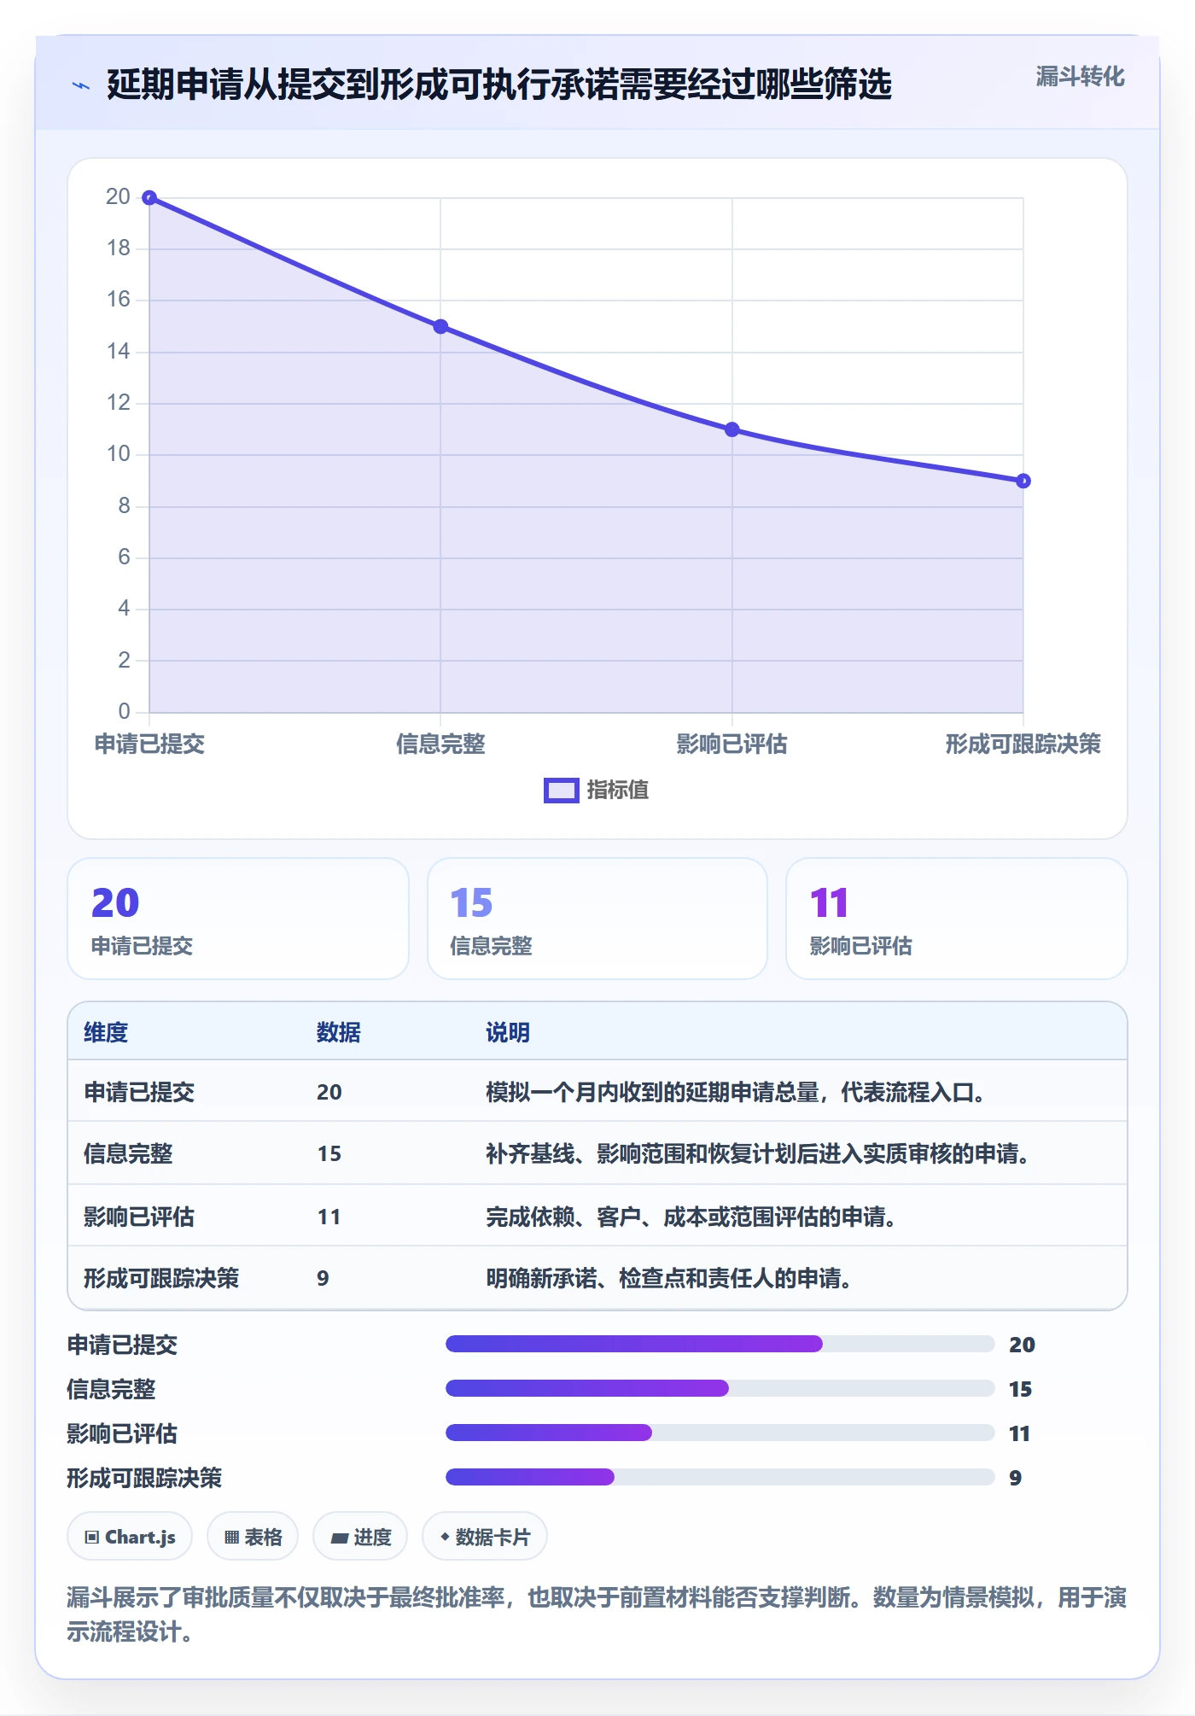The height and width of the screenshot is (1716, 1195).
Task: Click the table data value 20
Action: pyautogui.click(x=329, y=1092)
